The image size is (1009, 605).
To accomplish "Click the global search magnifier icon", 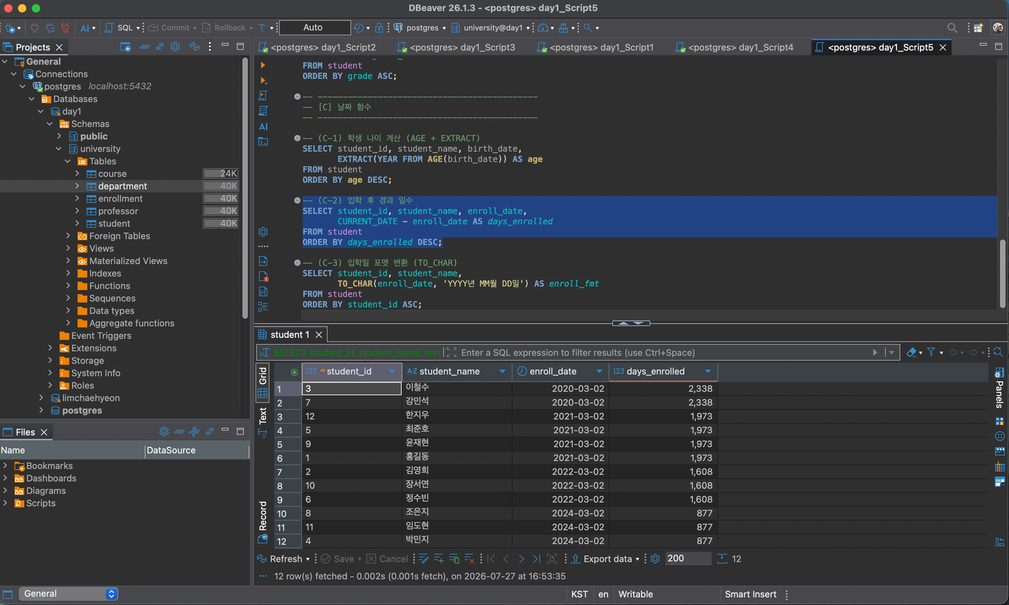I will tap(952, 28).
